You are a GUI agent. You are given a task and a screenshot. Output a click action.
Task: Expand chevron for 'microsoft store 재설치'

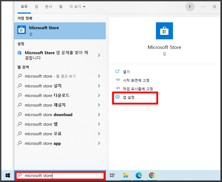pos(99,105)
